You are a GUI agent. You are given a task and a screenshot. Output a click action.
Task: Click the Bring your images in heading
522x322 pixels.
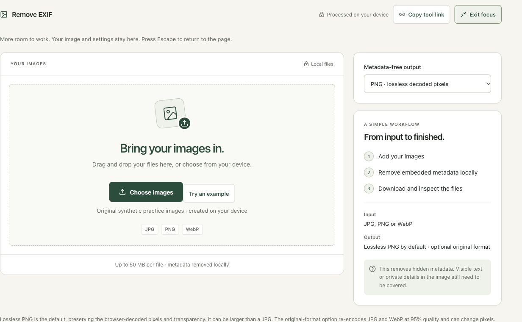coord(172,148)
